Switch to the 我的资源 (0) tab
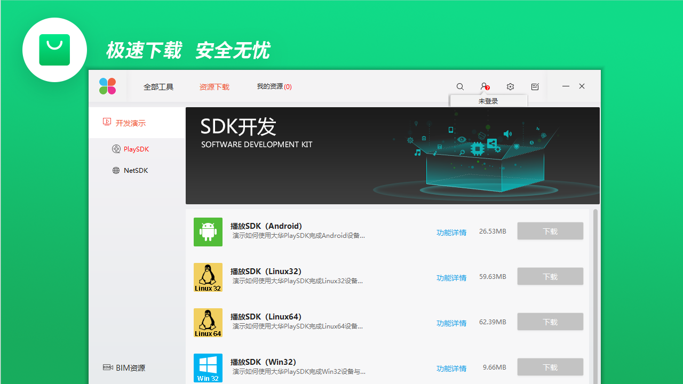The image size is (683, 384). tap(274, 86)
